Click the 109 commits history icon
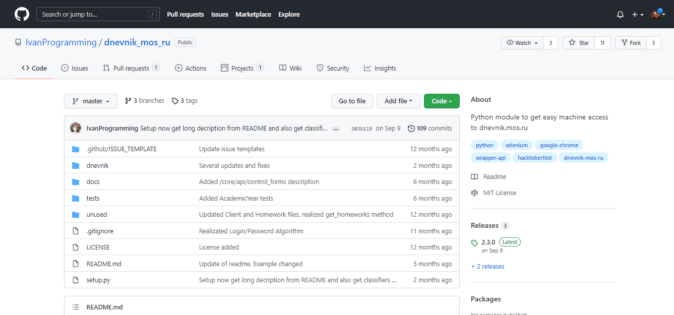 [411, 129]
